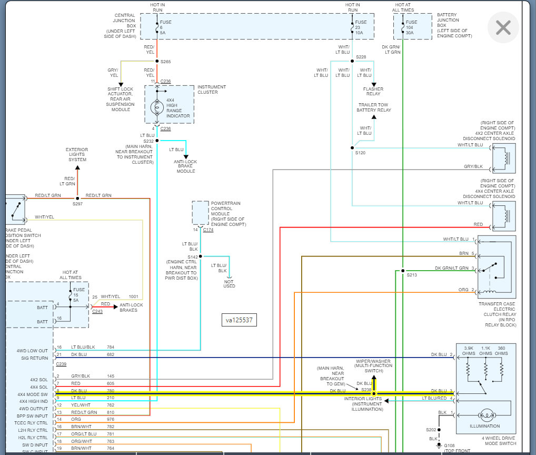Click FUSE 15 5A label
536x455 pixels.
pos(79,295)
